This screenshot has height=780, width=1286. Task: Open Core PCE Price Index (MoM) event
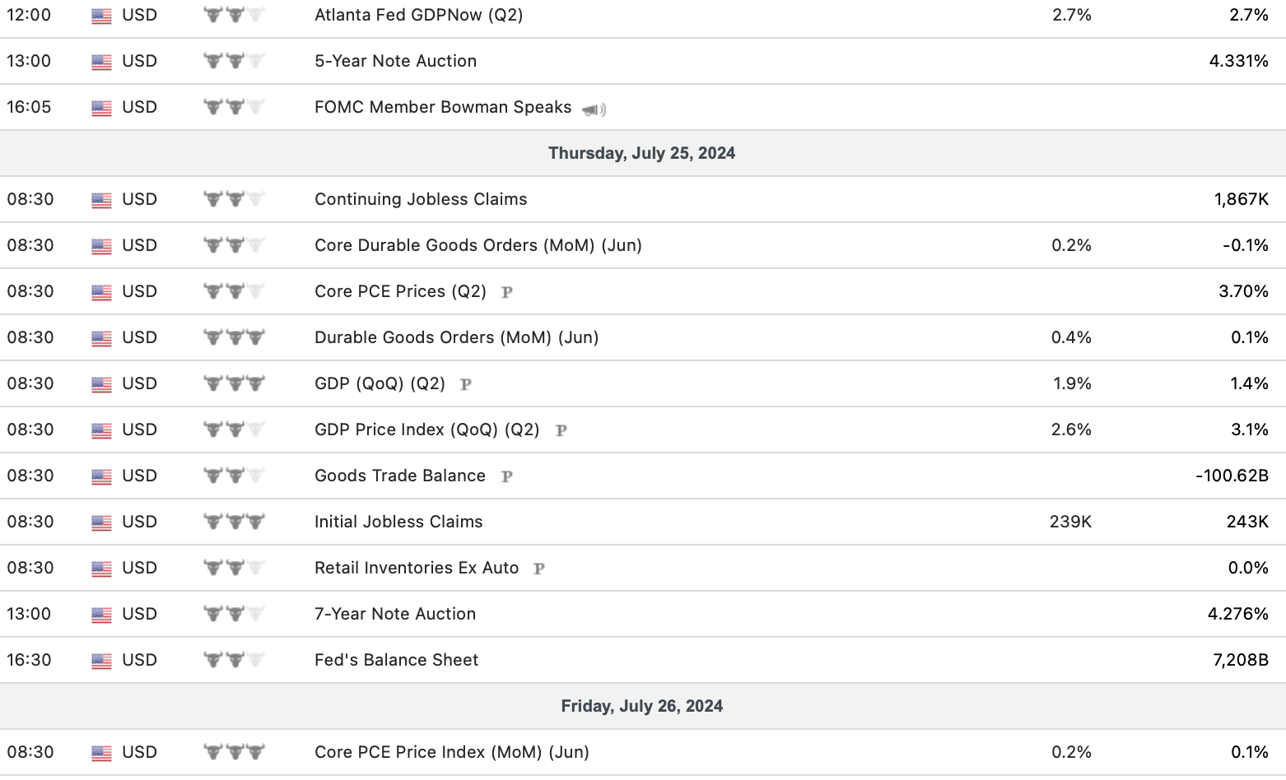451,752
